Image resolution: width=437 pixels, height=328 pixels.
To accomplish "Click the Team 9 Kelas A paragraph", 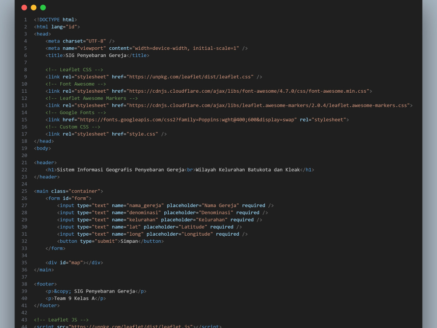I will (76, 298).
